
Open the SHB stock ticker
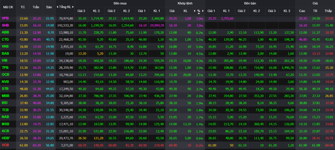(5, 25)
